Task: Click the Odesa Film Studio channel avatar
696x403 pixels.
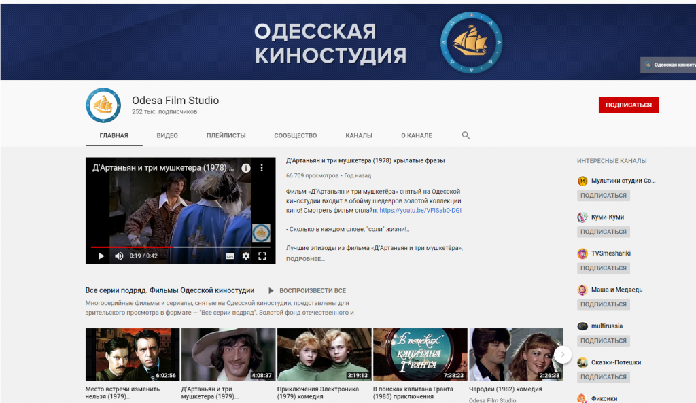Action: 103,105
